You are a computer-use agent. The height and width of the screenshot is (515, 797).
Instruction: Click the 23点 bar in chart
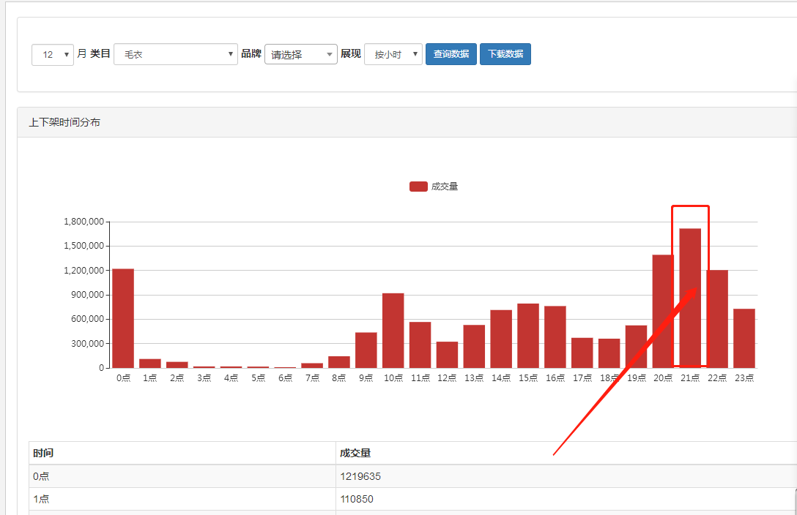coord(744,339)
